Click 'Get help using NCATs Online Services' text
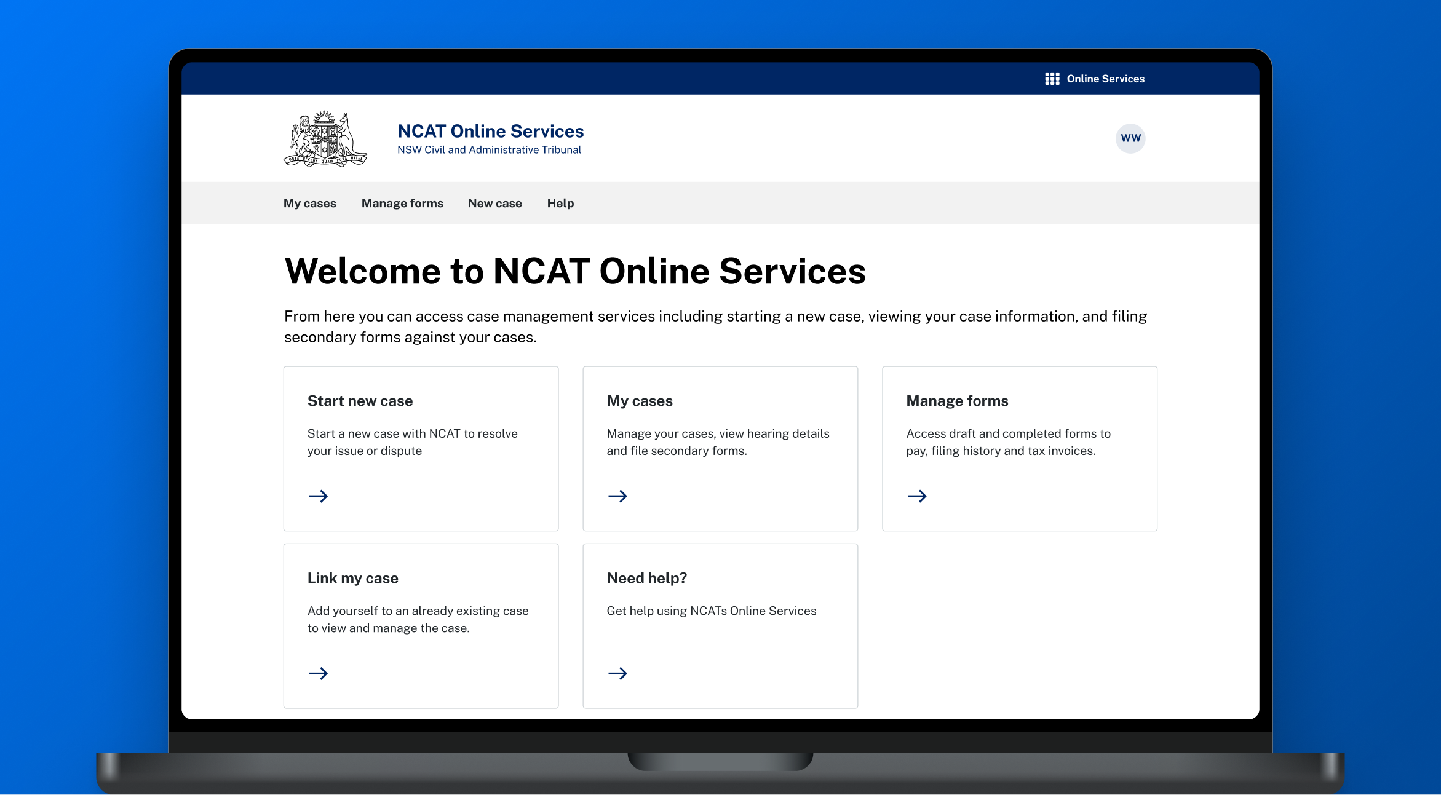 point(711,611)
